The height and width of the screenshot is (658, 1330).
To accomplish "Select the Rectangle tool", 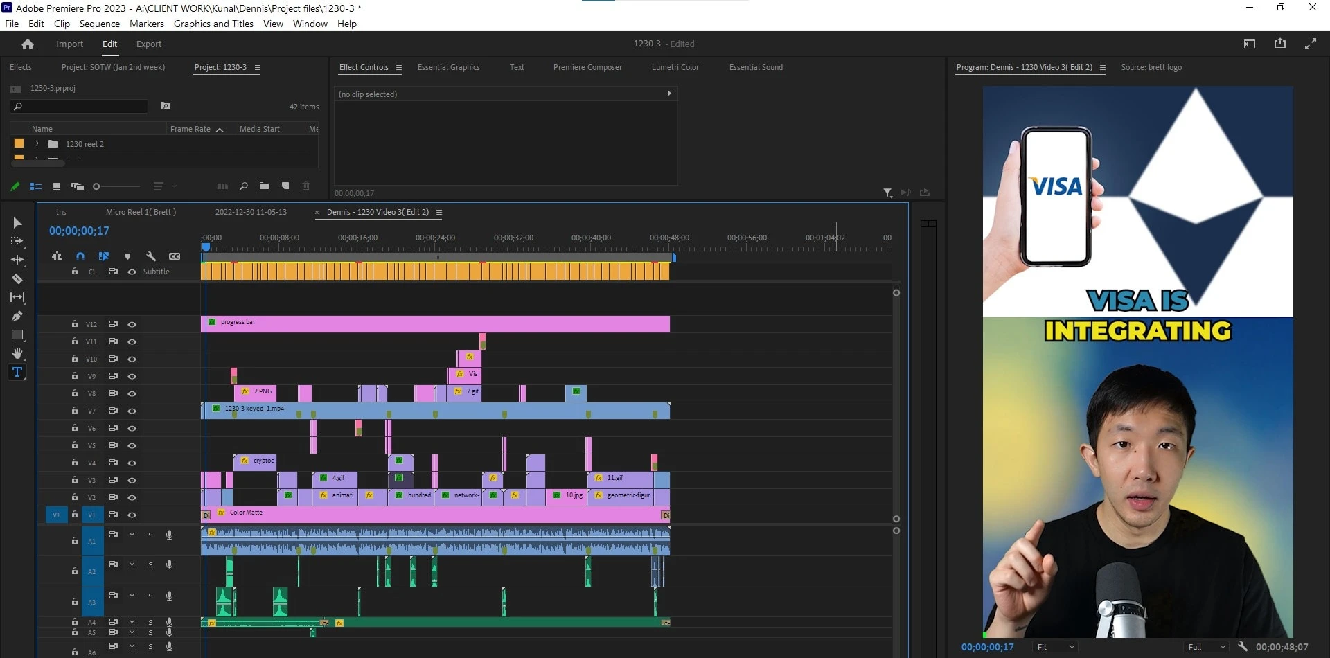I will [x=17, y=335].
